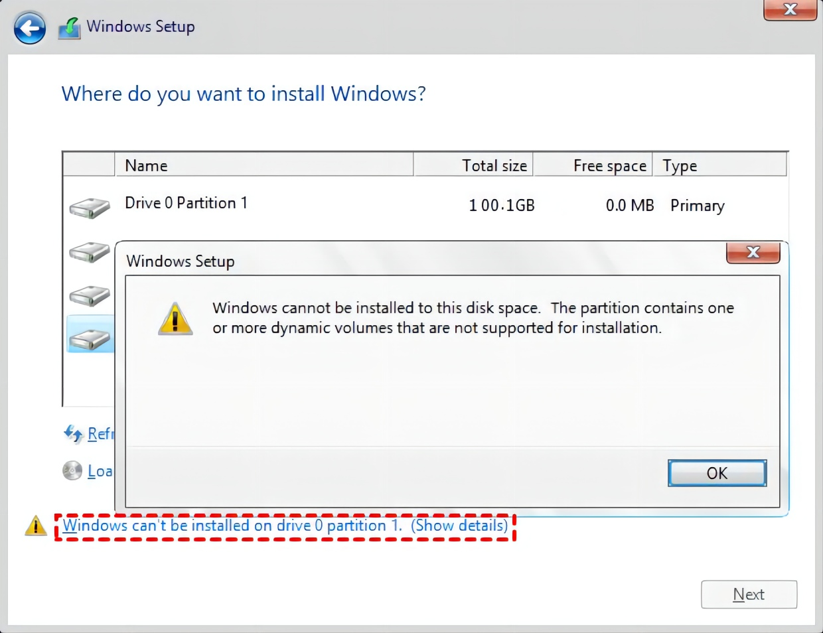823x633 pixels.
Task: Click the highlighted fourth drive icon
Action: click(x=90, y=339)
